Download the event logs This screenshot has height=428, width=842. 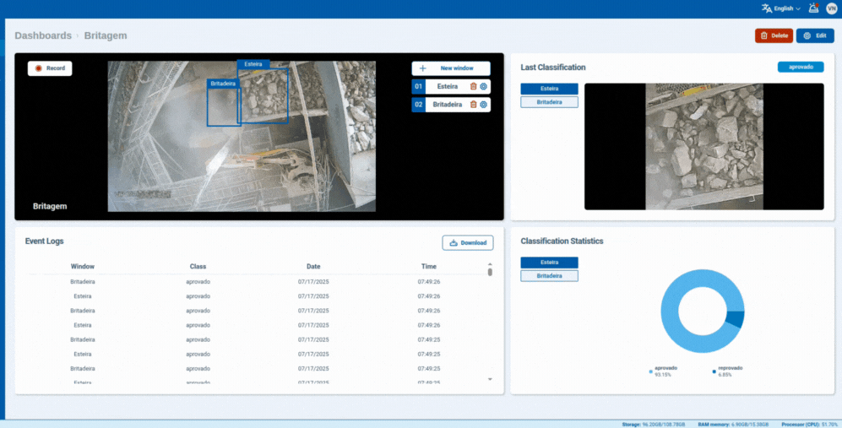click(468, 243)
